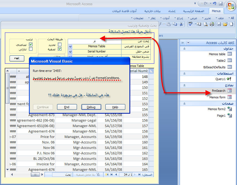Click the Cut scissors icon
Viewport: 237px width, 185px height.
[x=181, y=24]
